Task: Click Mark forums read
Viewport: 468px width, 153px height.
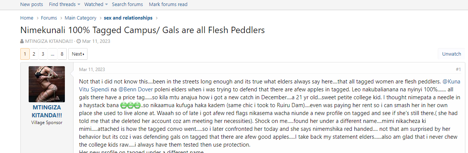Action: (x=168, y=5)
